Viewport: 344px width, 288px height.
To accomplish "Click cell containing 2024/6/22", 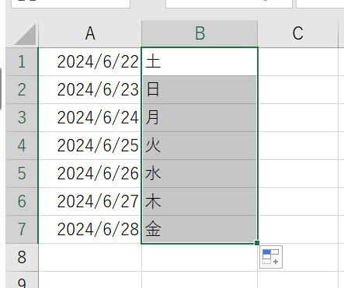I will [90, 62].
